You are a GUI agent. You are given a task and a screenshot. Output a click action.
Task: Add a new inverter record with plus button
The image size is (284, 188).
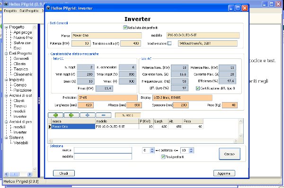coord(88,115)
